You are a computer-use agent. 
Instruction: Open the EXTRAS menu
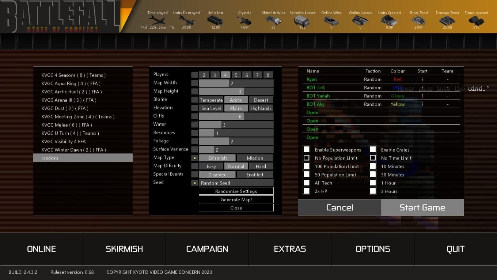click(290, 249)
